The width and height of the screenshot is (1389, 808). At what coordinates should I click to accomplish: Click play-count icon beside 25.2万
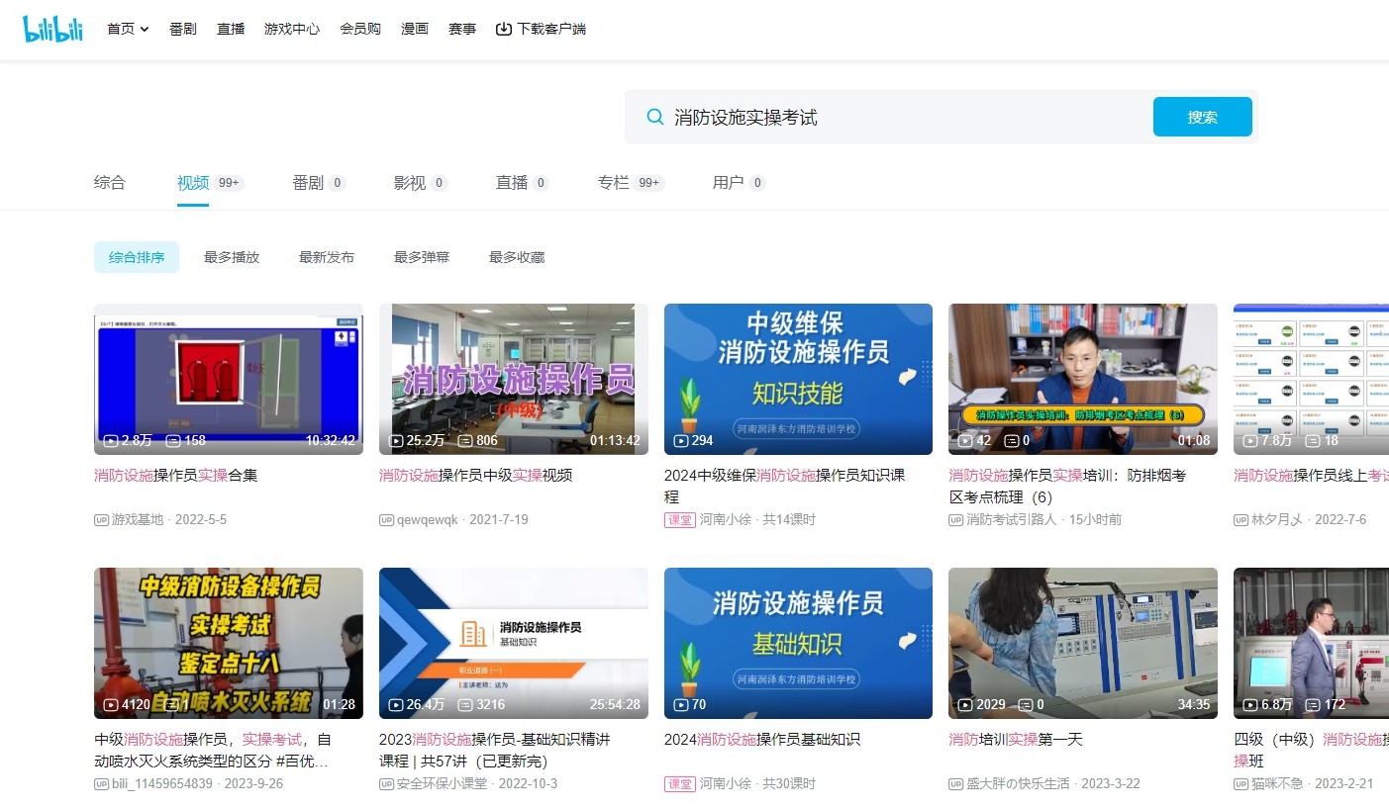click(x=396, y=440)
